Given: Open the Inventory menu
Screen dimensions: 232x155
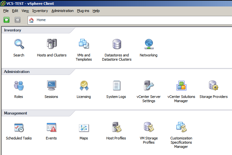Looking at the screenshot, I should [x=40, y=11].
